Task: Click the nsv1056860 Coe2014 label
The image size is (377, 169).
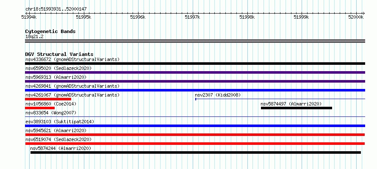Action: pos(51,104)
